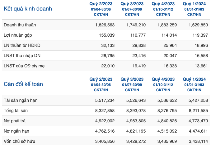Select Quý 1/2024 header in Kết quả kinh doanh
211x145 pixels.
[194, 4]
